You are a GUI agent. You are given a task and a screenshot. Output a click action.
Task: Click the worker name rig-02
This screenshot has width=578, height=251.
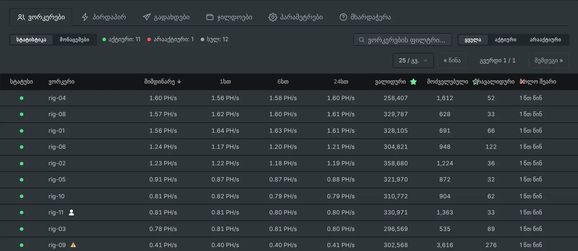57,163
